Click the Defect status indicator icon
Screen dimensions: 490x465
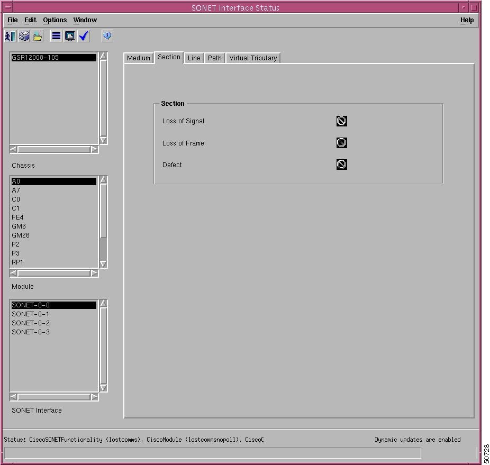[x=341, y=165]
